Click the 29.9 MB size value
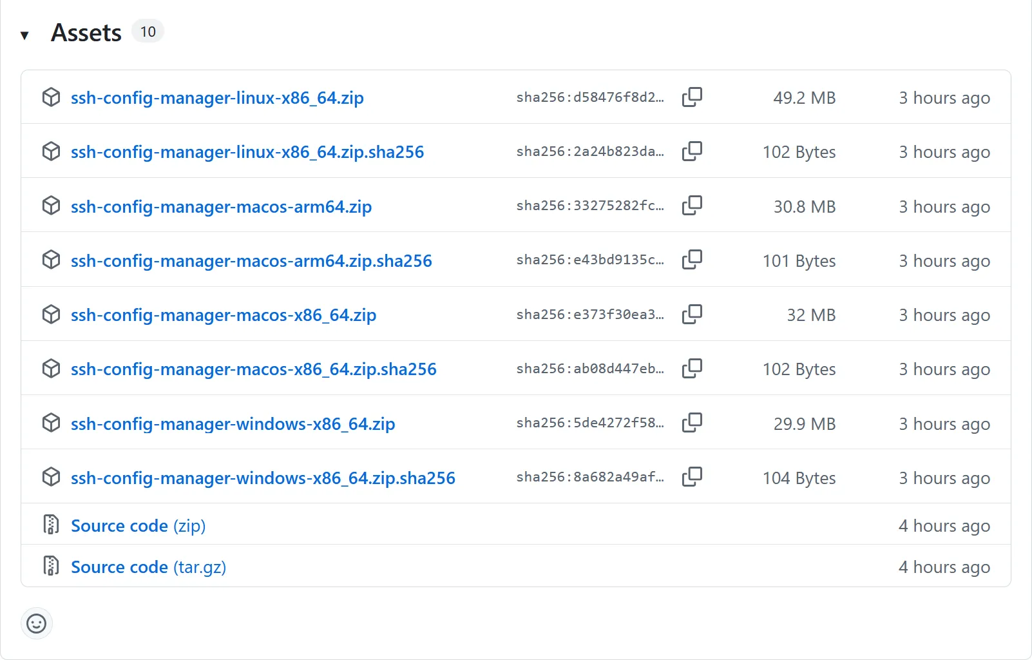Image resolution: width=1032 pixels, height=660 pixels. pyautogui.click(x=805, y=424)
